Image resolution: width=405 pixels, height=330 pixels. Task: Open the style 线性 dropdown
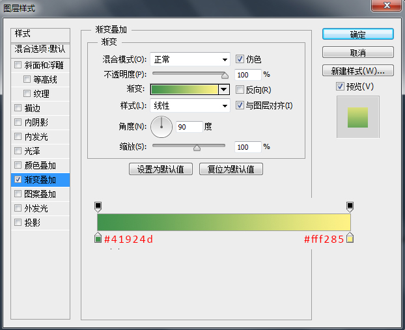point(190,105)
